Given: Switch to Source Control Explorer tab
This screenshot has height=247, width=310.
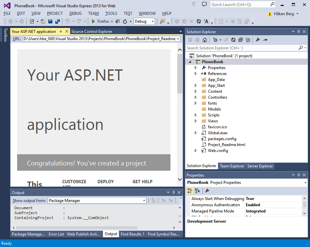Looking at the screenshot, I should pyautogui.click(x=92, y=32).
